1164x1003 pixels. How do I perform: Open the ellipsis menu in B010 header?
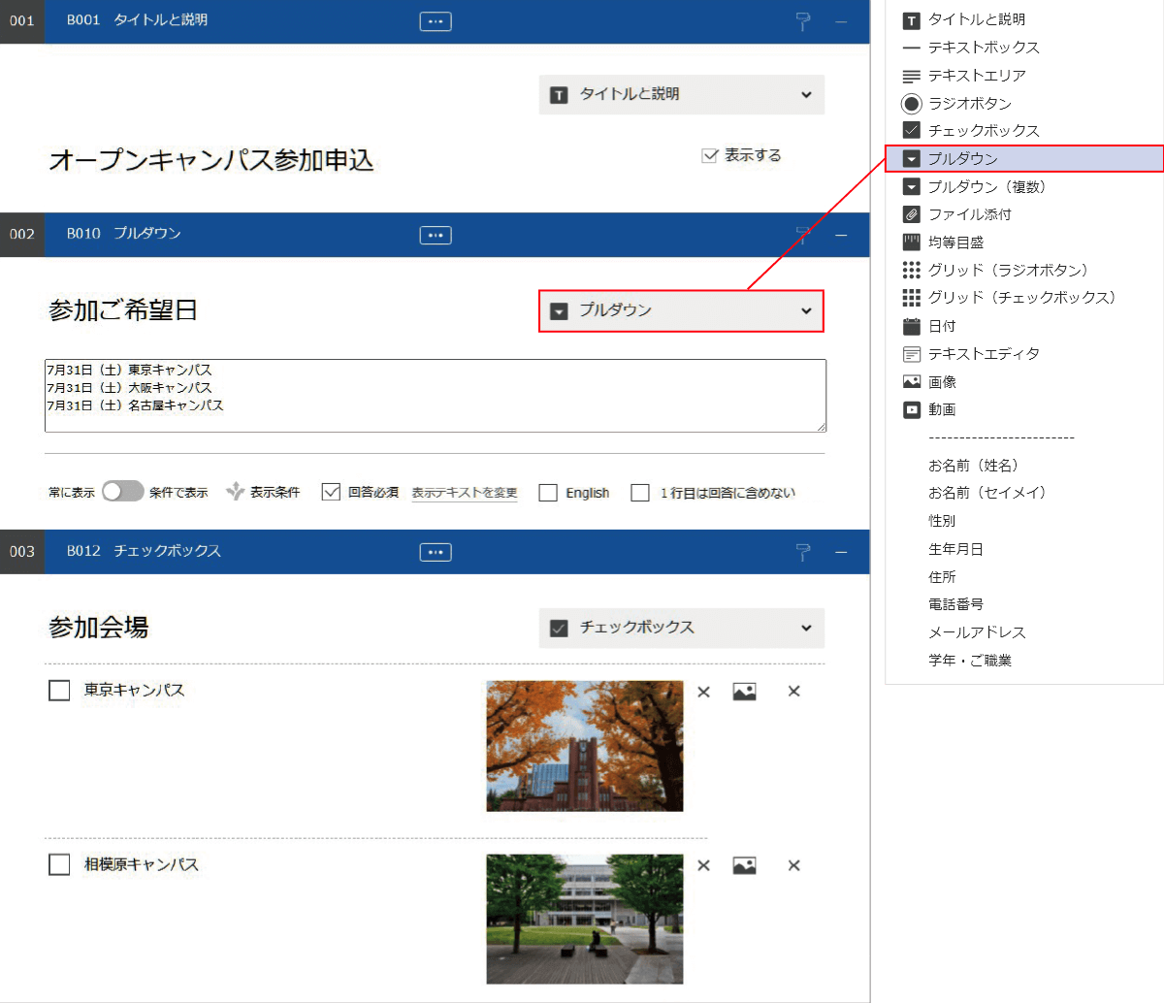[436, 235]
